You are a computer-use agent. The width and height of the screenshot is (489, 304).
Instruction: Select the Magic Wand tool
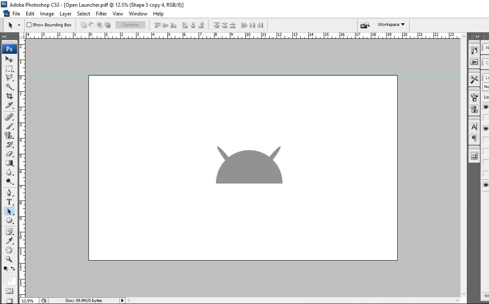click(x=9, y=86)
